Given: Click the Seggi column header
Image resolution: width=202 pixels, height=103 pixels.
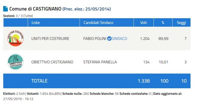Looking at the screenshot, I should (x=181, y=23).
